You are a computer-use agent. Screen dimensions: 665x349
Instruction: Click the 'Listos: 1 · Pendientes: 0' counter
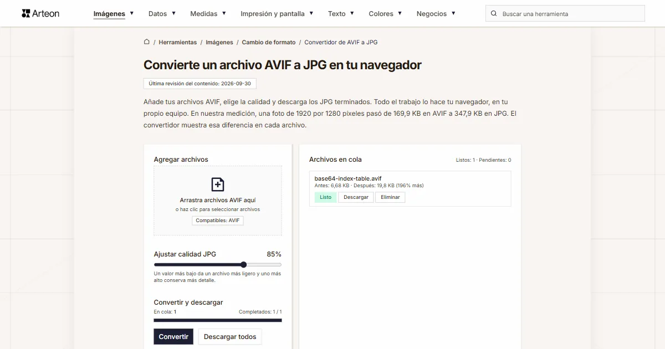click(483, 160)
